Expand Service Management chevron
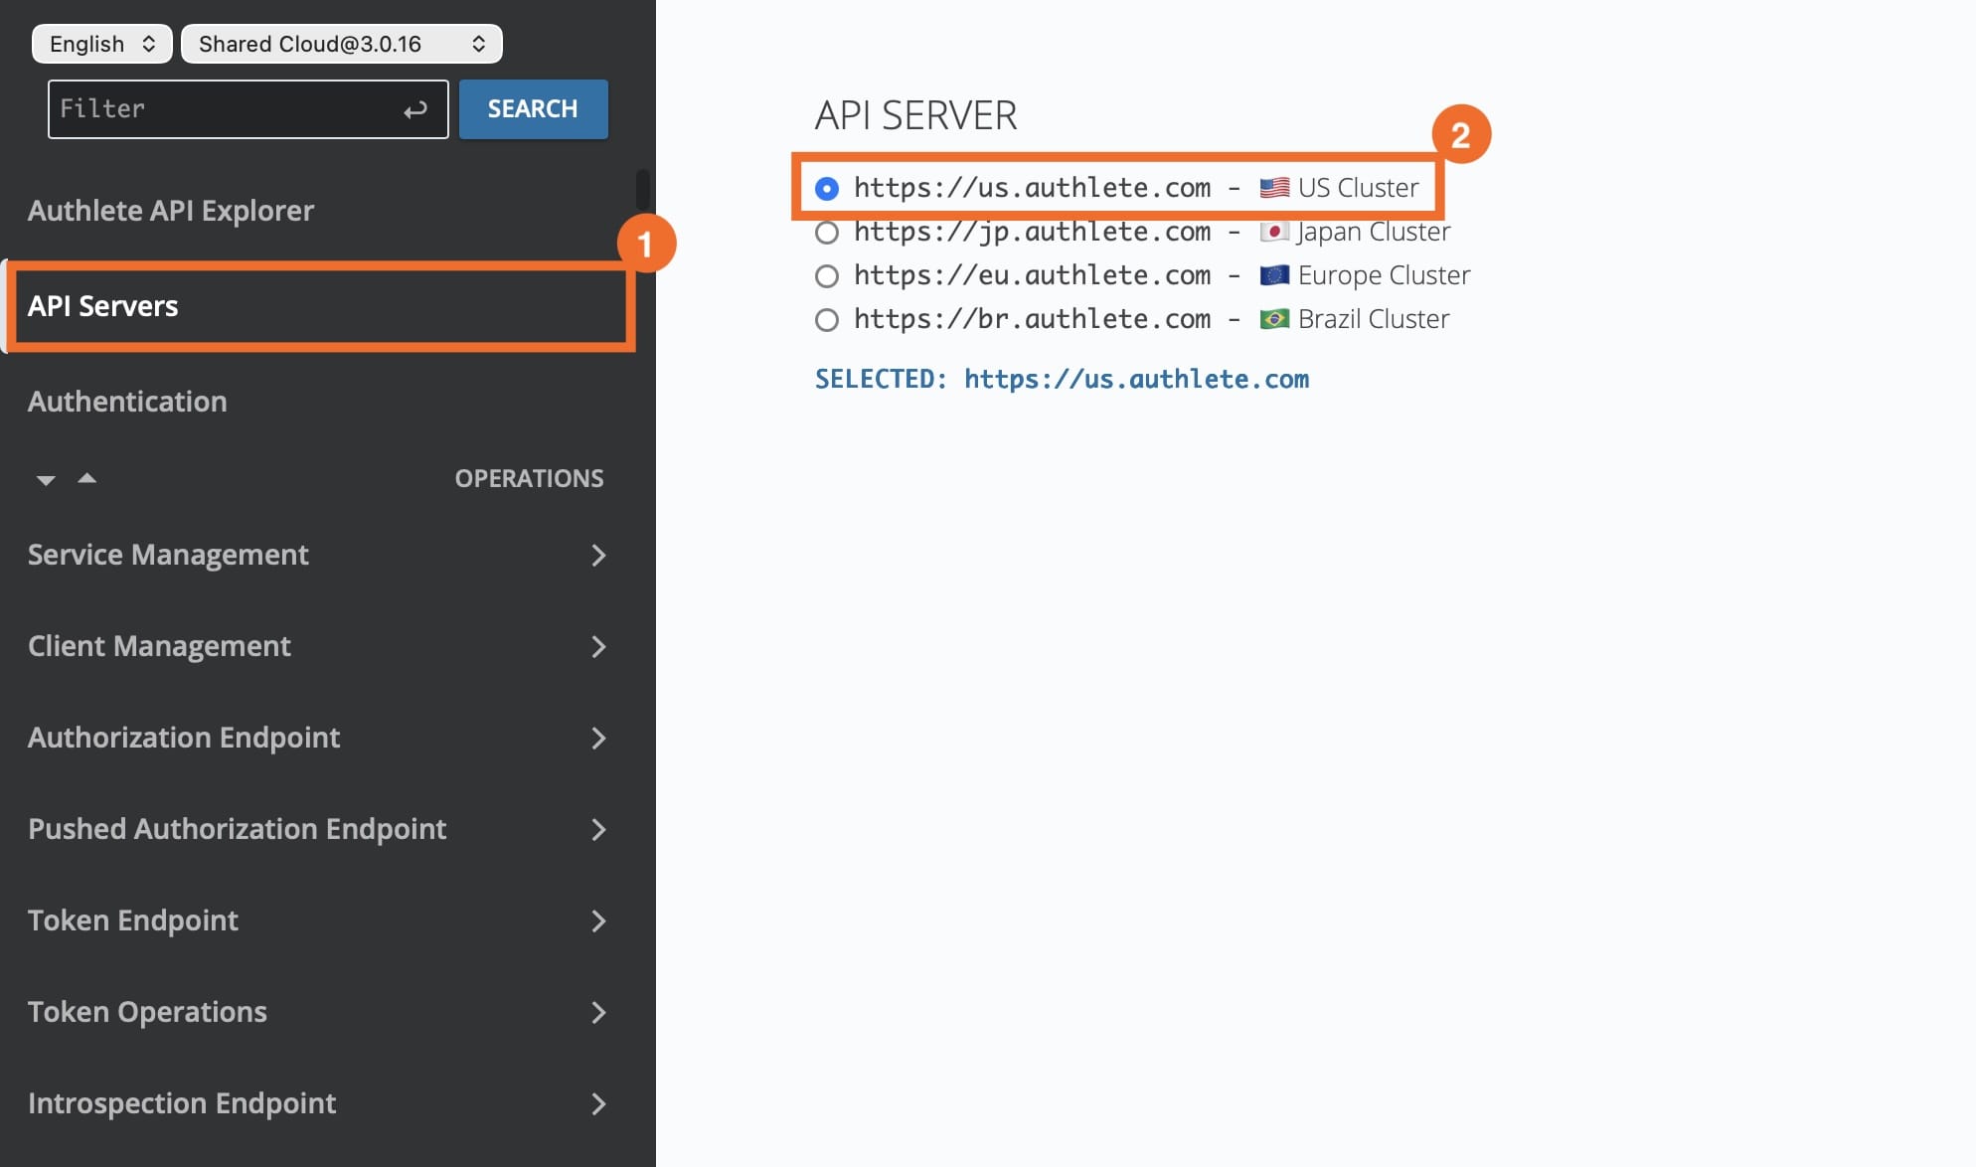The image size is (1976, 1167). (598, 555)
